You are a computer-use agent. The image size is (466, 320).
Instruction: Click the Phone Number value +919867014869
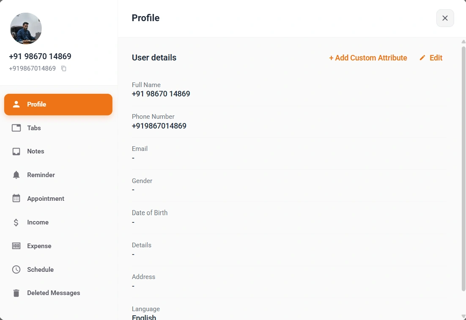(x=159, y=126)
